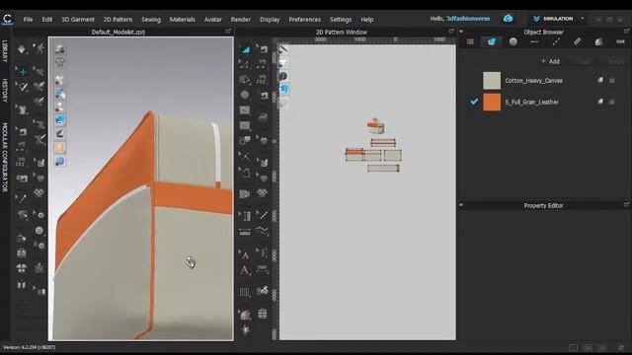This screenshot has width=632, height=355.
Task: Select the Cotton_Heavy_Canvas fabric name
Action: 533,81
